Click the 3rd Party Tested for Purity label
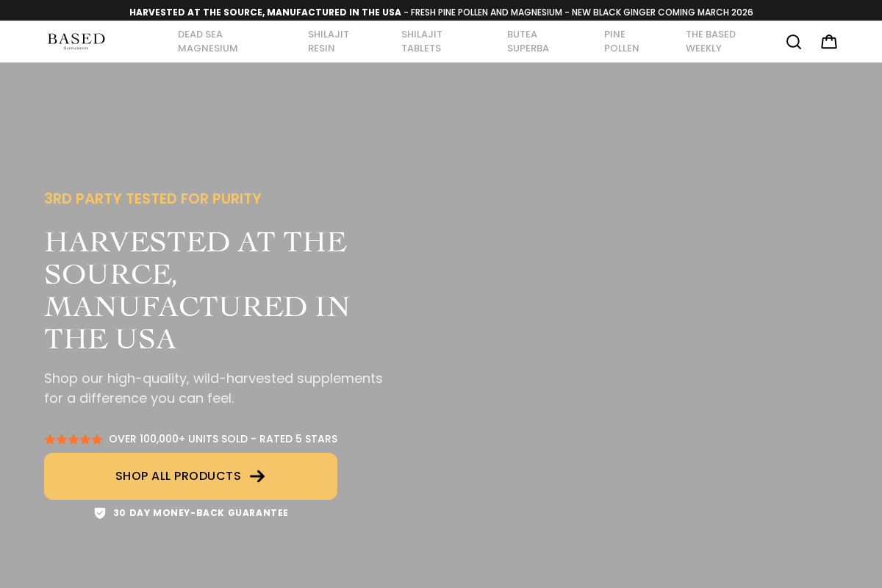Screen dimensions: 882x588 click(153, 198)
